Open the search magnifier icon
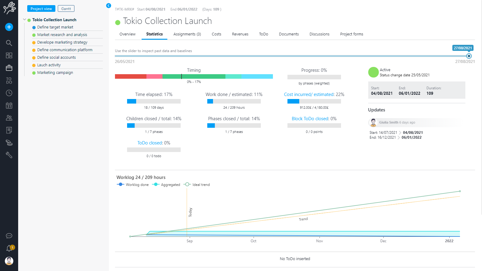This screenshot has width=482, height=271. coord(9,43)
